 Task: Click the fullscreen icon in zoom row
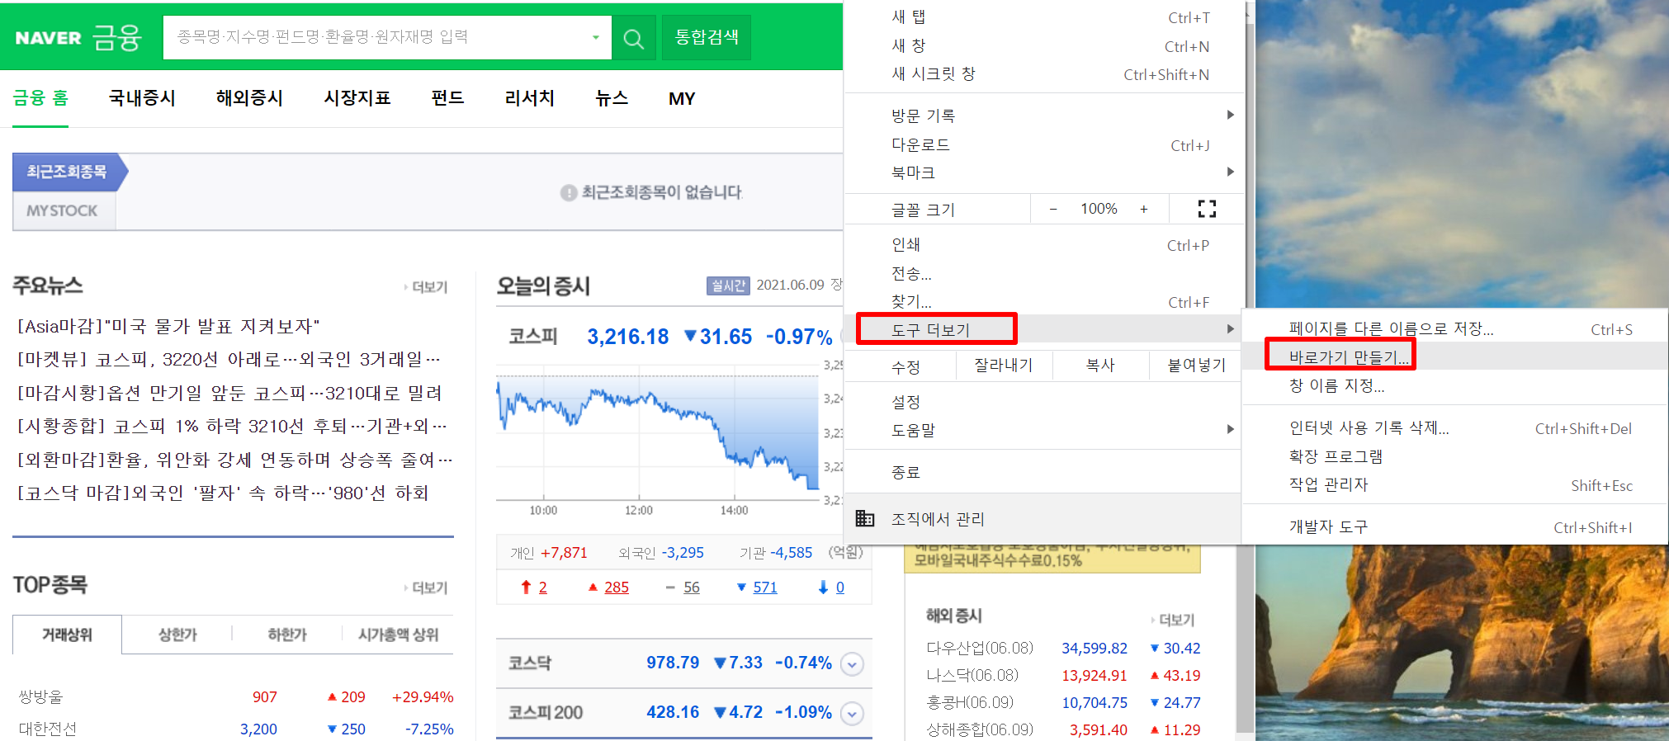click(1207, 209)
